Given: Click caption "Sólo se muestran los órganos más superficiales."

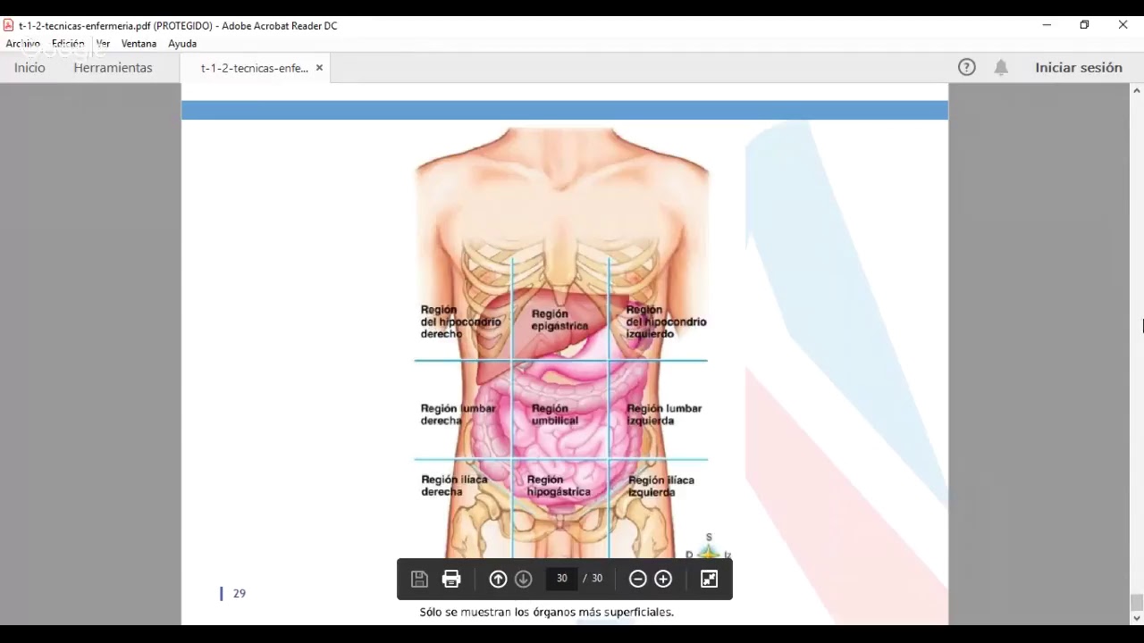Looking at the screenshot, I should (546, 612).
